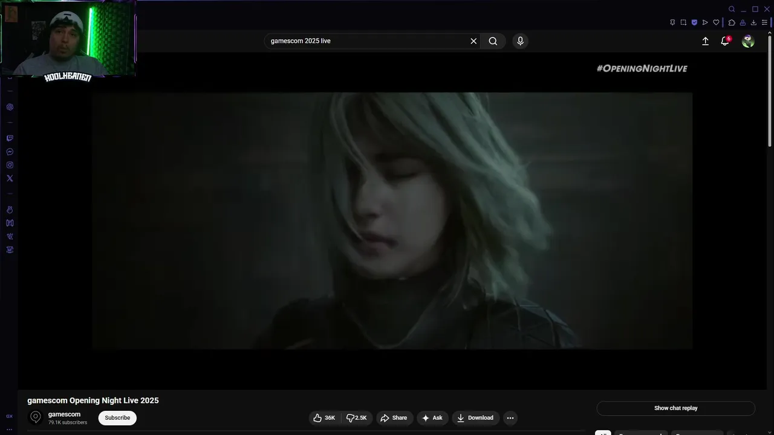Like the video with 36K thumbs up
Viewport: 774px width, 435px height.
point(325,418)
